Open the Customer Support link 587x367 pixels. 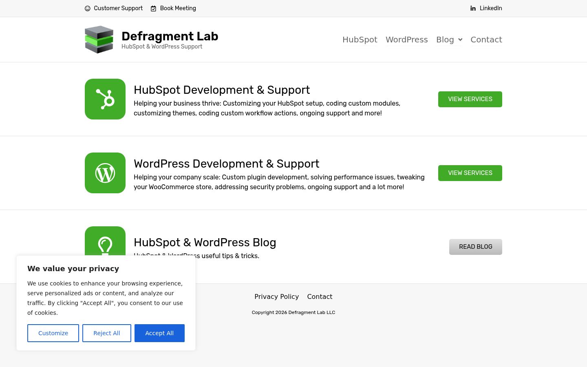[118, 8]
